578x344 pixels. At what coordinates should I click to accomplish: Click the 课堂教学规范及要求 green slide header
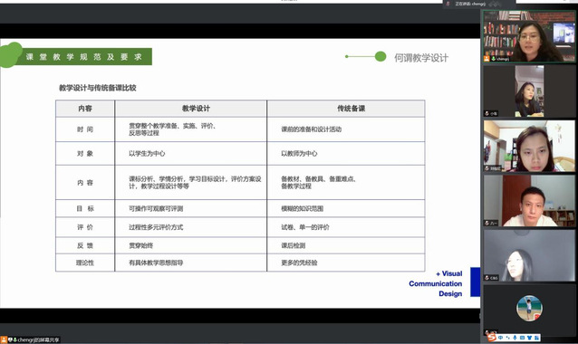click(84, 57)
